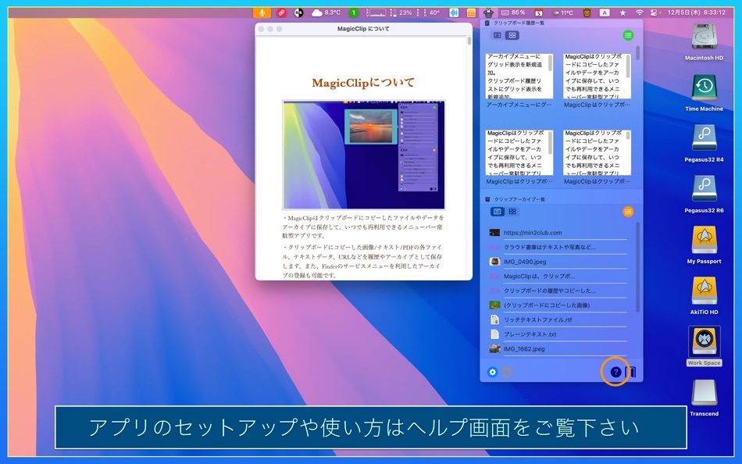The width and height of the screenshot is (742, 464).
Task: Open Control Center in the menu bar
Action: [655, 12]
